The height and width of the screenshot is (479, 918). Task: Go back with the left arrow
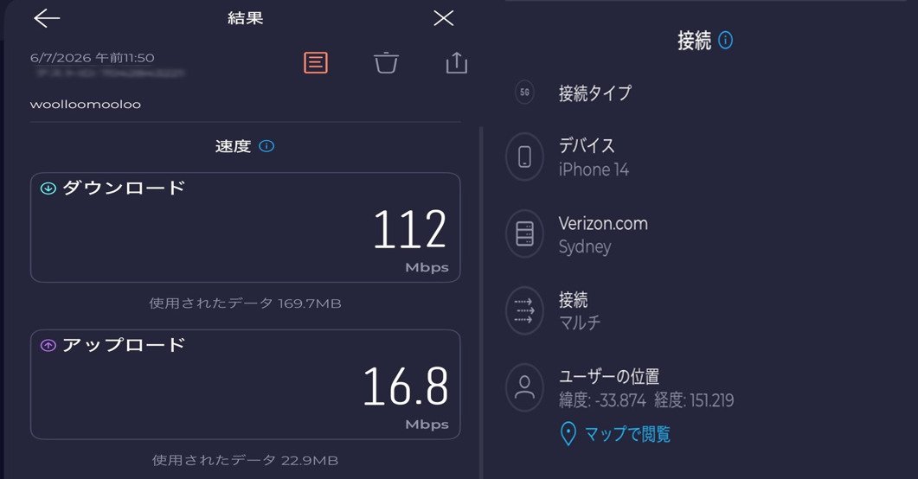47,19
